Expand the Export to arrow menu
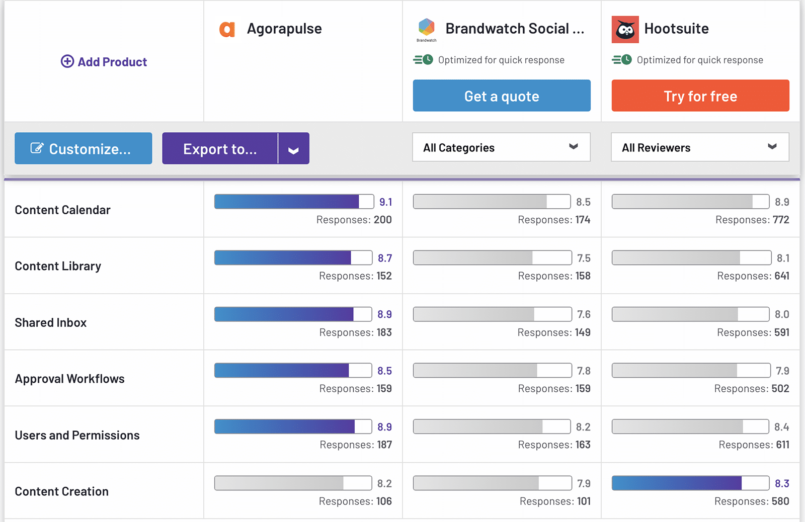 [x=293, y=149]
